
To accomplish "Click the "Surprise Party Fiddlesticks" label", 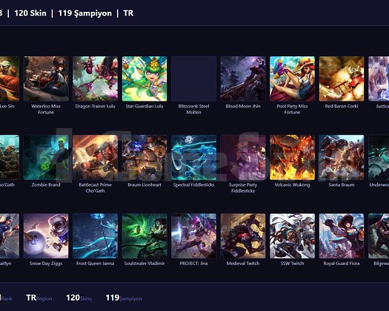I will (x=243, y=188).
